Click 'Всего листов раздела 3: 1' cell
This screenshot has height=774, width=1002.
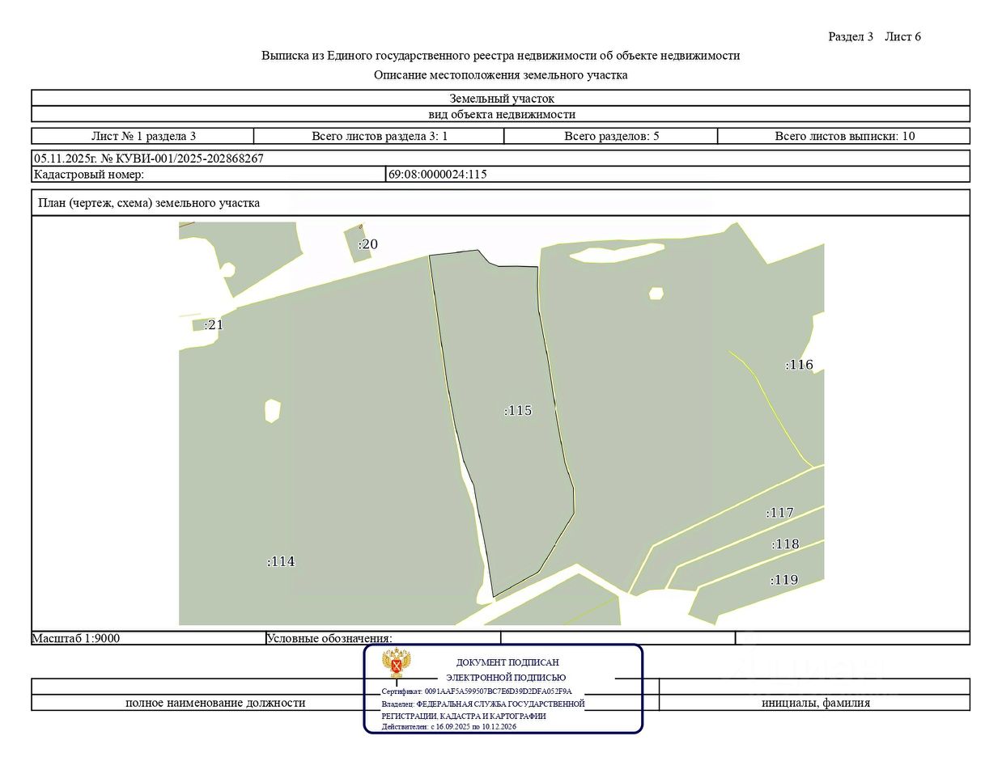pyautogui.click(x=380, y=136)
